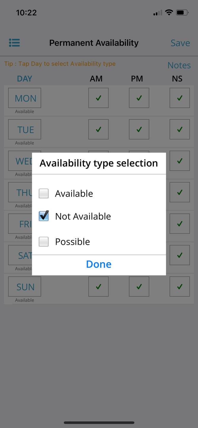Image resolution: width=198 pixels, height=428 pixels.
Task: Open the hamburger list menu icon
Action: coord(14,43)
